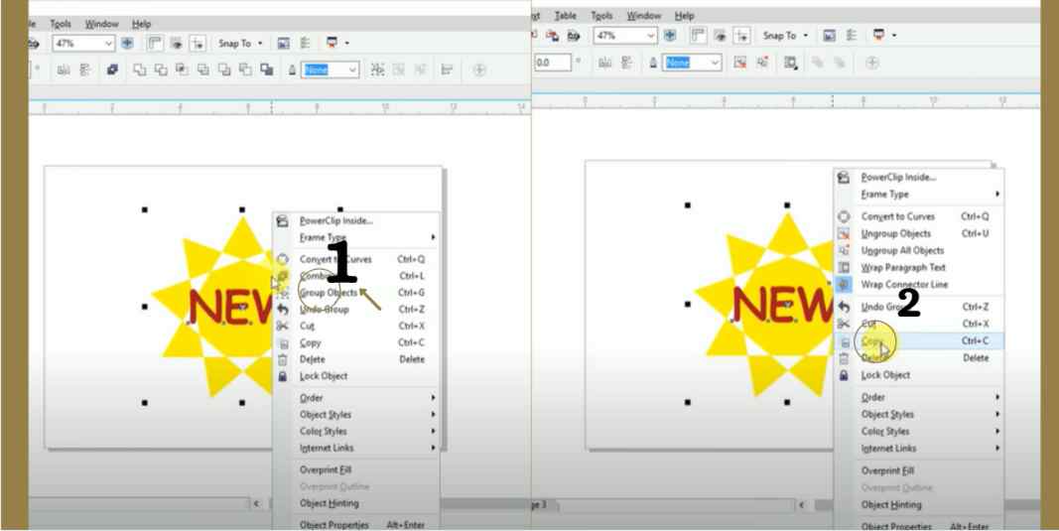This screenshot has height=531, width=1059.
Task: Click the 0.0 rotation angle field in the right window
Action: coord(552,63)
